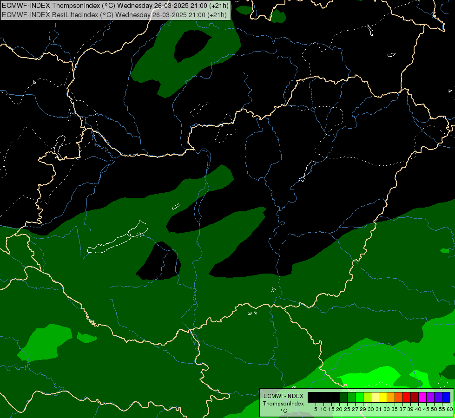This screenshot has width=455, height=418.
Task: Click the '°C' unit label in legend
Action: click(x=284, y=411)
